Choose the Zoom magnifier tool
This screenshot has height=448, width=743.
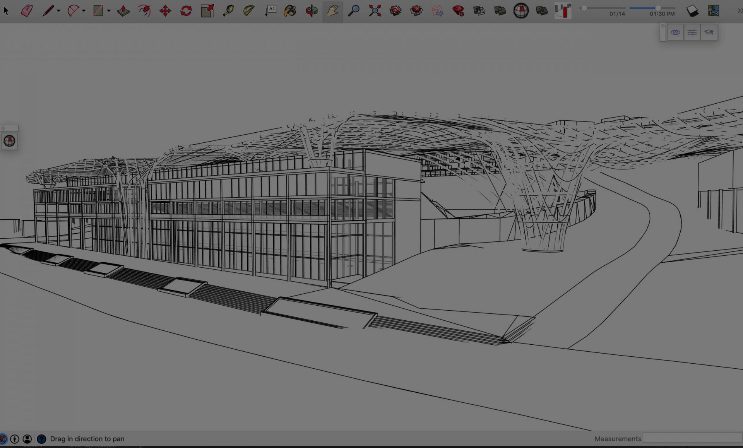click(x=353, y=10)
